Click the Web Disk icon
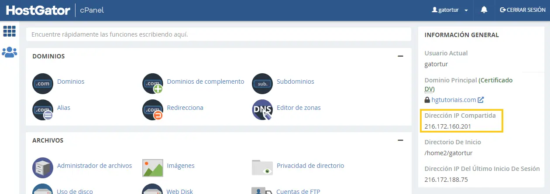Screen dimensions: 550x194 [x=153, y=190]
